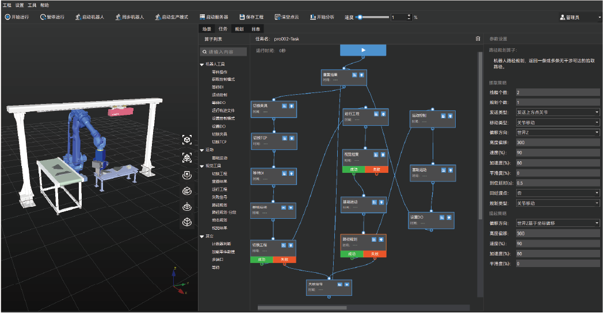
Task: Click first icon on 失败信号 node
Action: pyautogui.click(x=339, y=285)
